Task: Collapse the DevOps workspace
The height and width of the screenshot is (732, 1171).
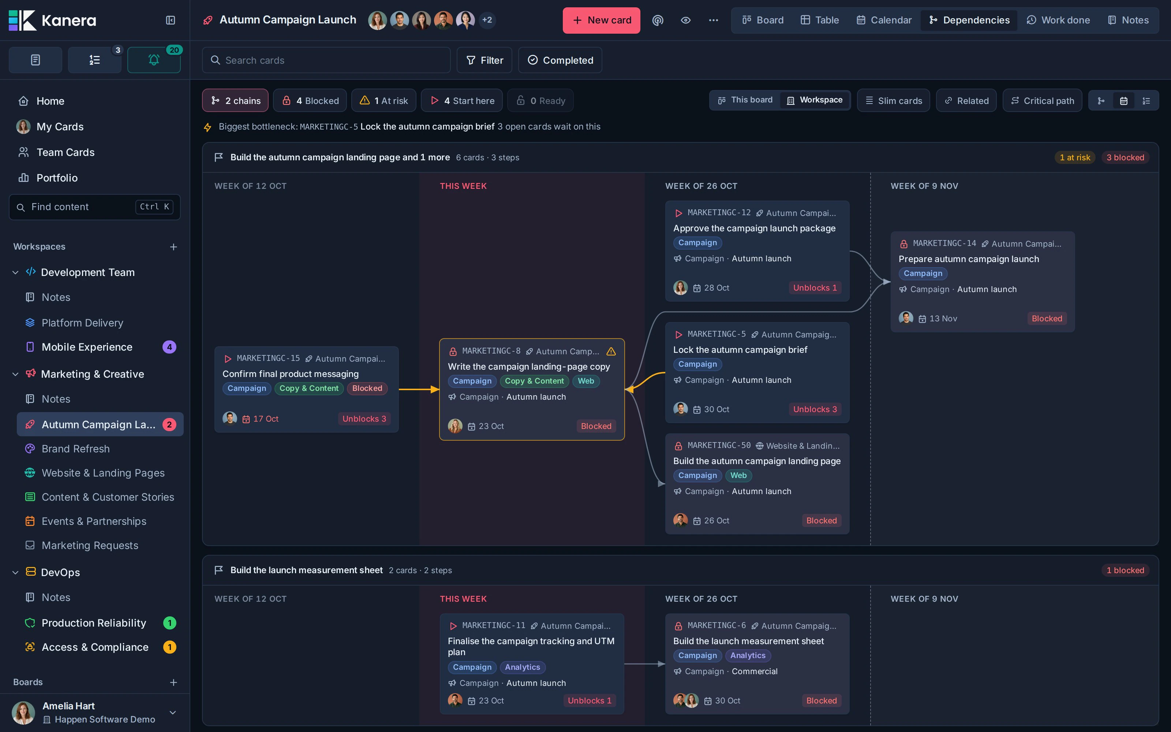Action: 15,572
